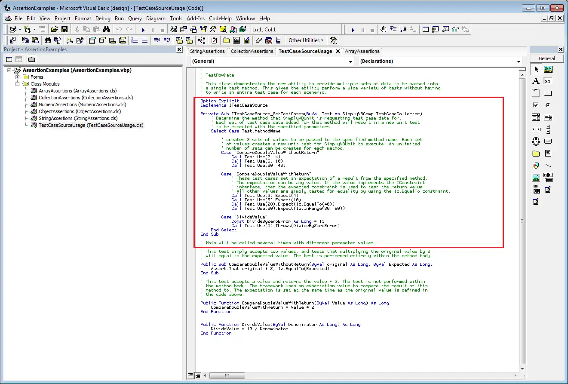Screen dimensions: 568x384
Task: Open the Debug menu
Action: pos(103,18)
